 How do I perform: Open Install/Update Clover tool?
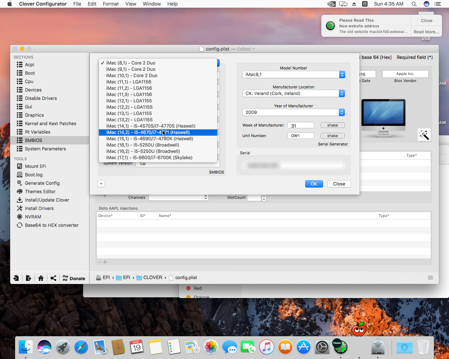47,200
